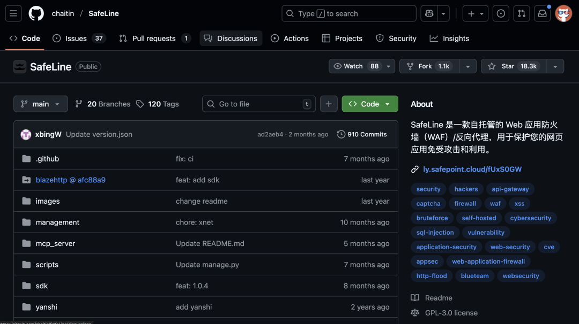579x324 pixels.
Task: Select the sql-injection topic tag
Action: 435,233
